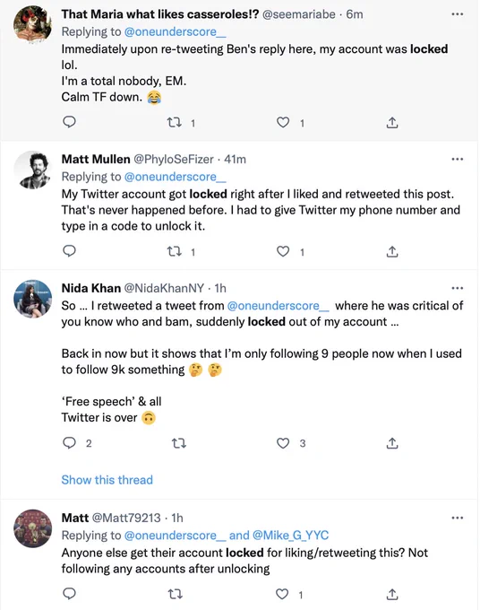The height and width of the screenshot is (610, 480).
Task: Open reply on Nida Khan's tweet
Action: [69, 443]
